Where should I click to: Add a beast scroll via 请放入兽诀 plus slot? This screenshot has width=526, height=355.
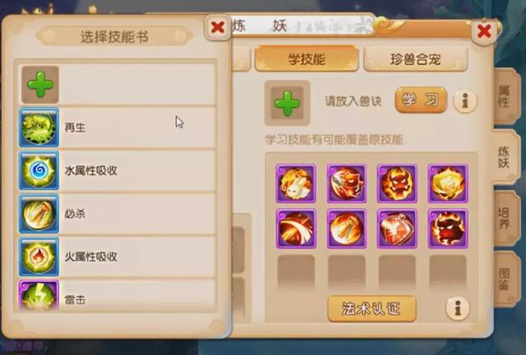287,103
